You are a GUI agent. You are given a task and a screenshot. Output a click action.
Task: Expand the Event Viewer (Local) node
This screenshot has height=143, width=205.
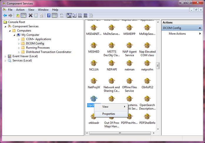pos(5,57)
